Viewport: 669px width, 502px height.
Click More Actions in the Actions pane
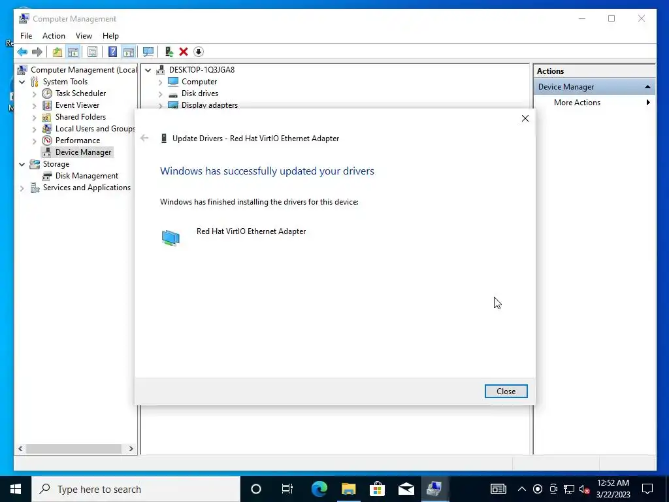pyautogui.click(x=577, y=103)
